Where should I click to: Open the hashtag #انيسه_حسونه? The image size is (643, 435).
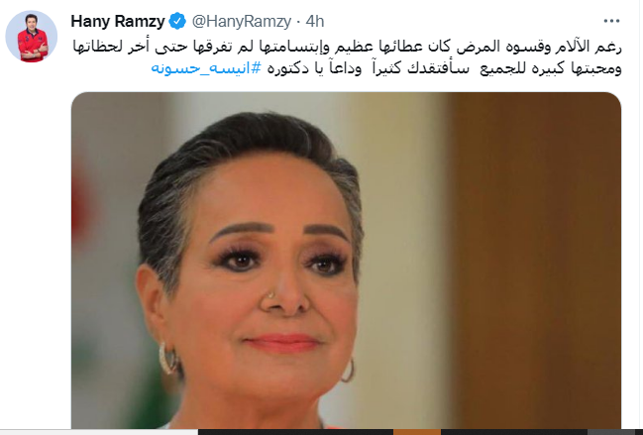206,68
